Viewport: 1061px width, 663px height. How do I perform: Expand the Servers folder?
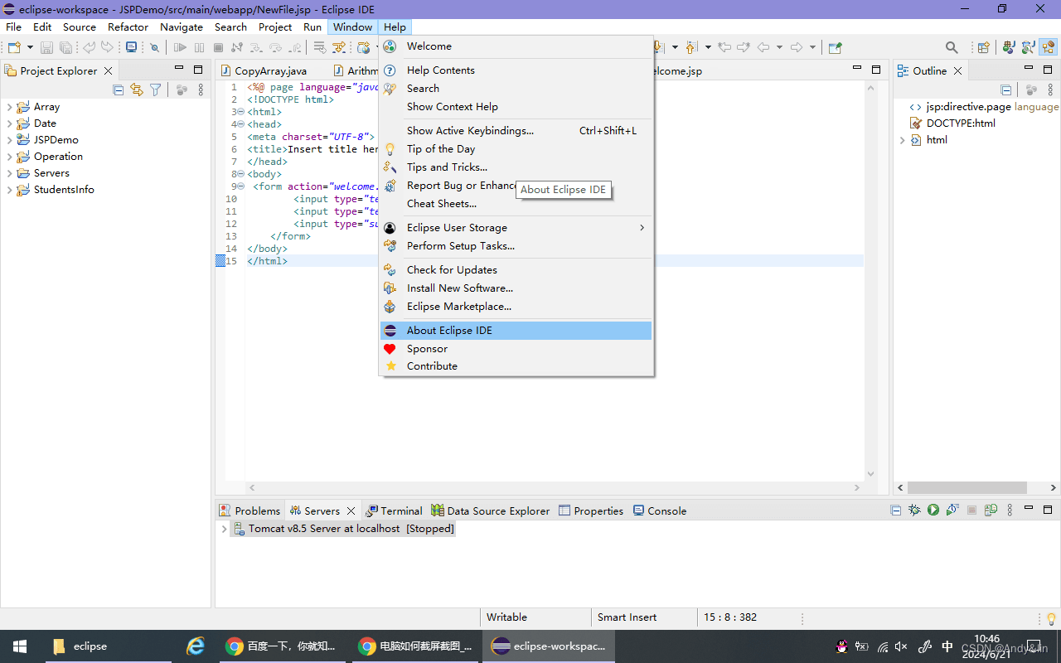pyautogui.click(x=9, y=173)
